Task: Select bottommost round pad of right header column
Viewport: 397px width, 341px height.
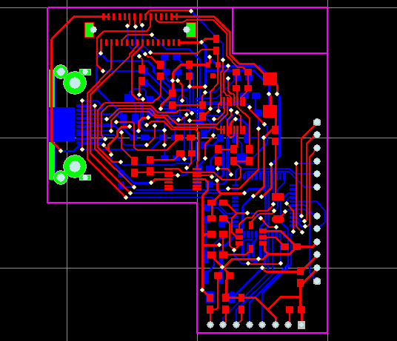Action: pos(317,281)
